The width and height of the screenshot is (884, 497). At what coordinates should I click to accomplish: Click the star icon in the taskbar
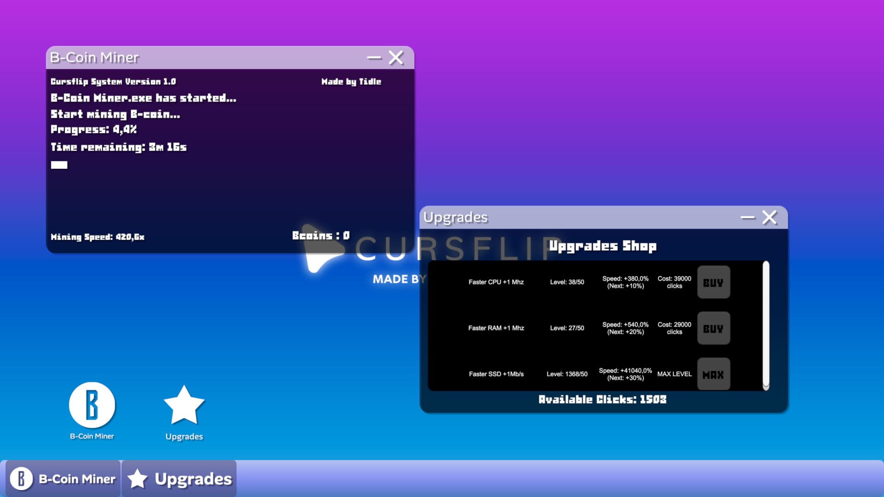(138, 479)
